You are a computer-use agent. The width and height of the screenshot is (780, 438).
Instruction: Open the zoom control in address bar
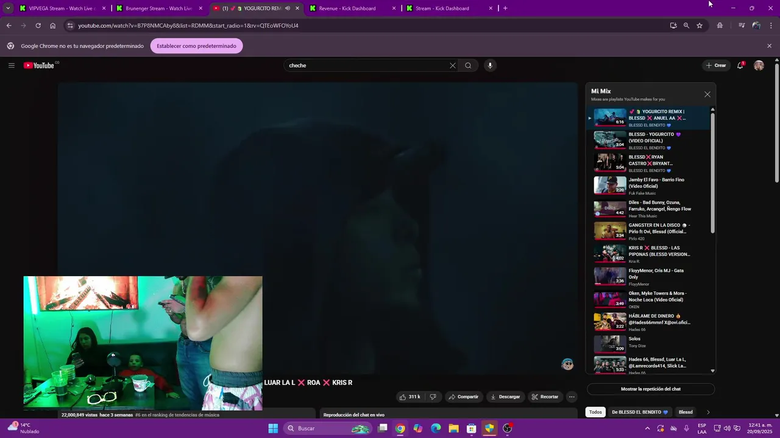686,26
